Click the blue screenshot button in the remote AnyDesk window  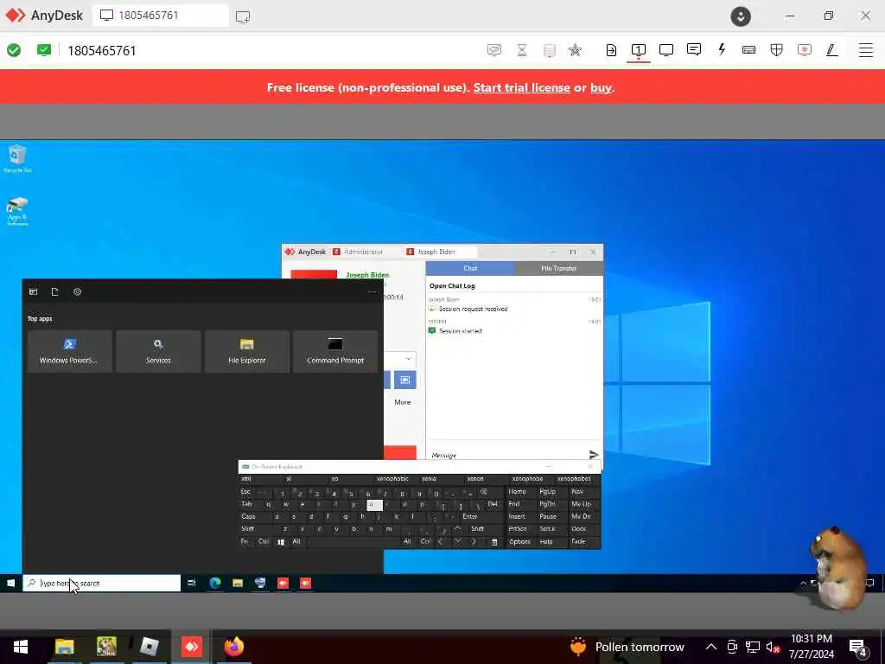pos(404,380)
